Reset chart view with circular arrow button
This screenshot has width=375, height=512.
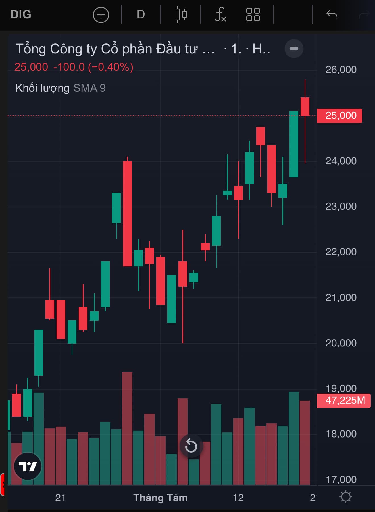191,446
